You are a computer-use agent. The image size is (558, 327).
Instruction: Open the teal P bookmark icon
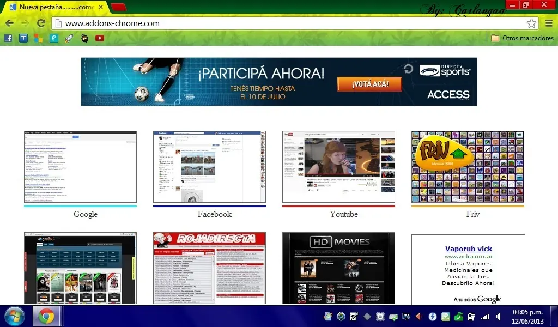point(54,38)
